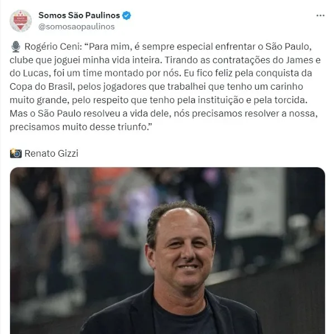Click the phrase minha vida inteira
330x334 pixels.
121,60
